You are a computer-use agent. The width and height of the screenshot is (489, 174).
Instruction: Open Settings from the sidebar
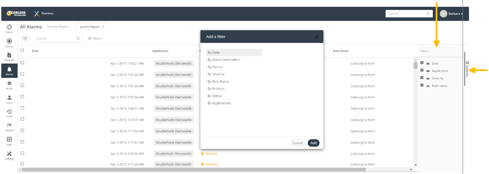pos(9,155)
